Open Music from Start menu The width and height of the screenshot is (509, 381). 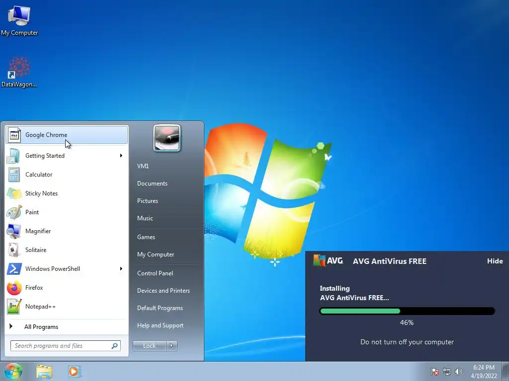[145, 218]
